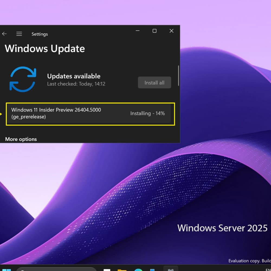
Task: Minimize the Settings window
Action: tap(138, 31)
